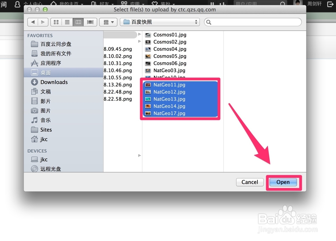Click the NatGeo13.jpg thumbnail icon
Screen dimensions: 336x241
[x=148, y=99]
